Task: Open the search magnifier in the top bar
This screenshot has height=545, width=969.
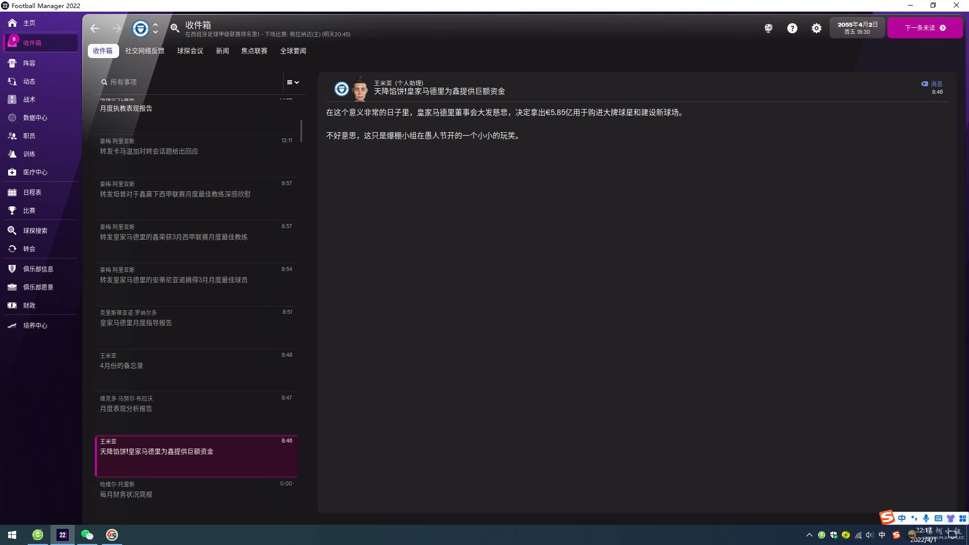Action: [175, 28]
